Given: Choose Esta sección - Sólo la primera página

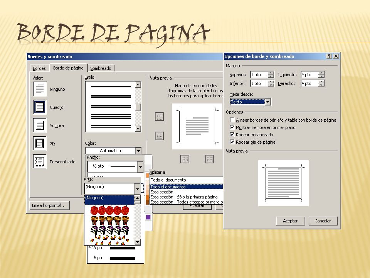Looking at the screenshot, I should click(184, 197).
